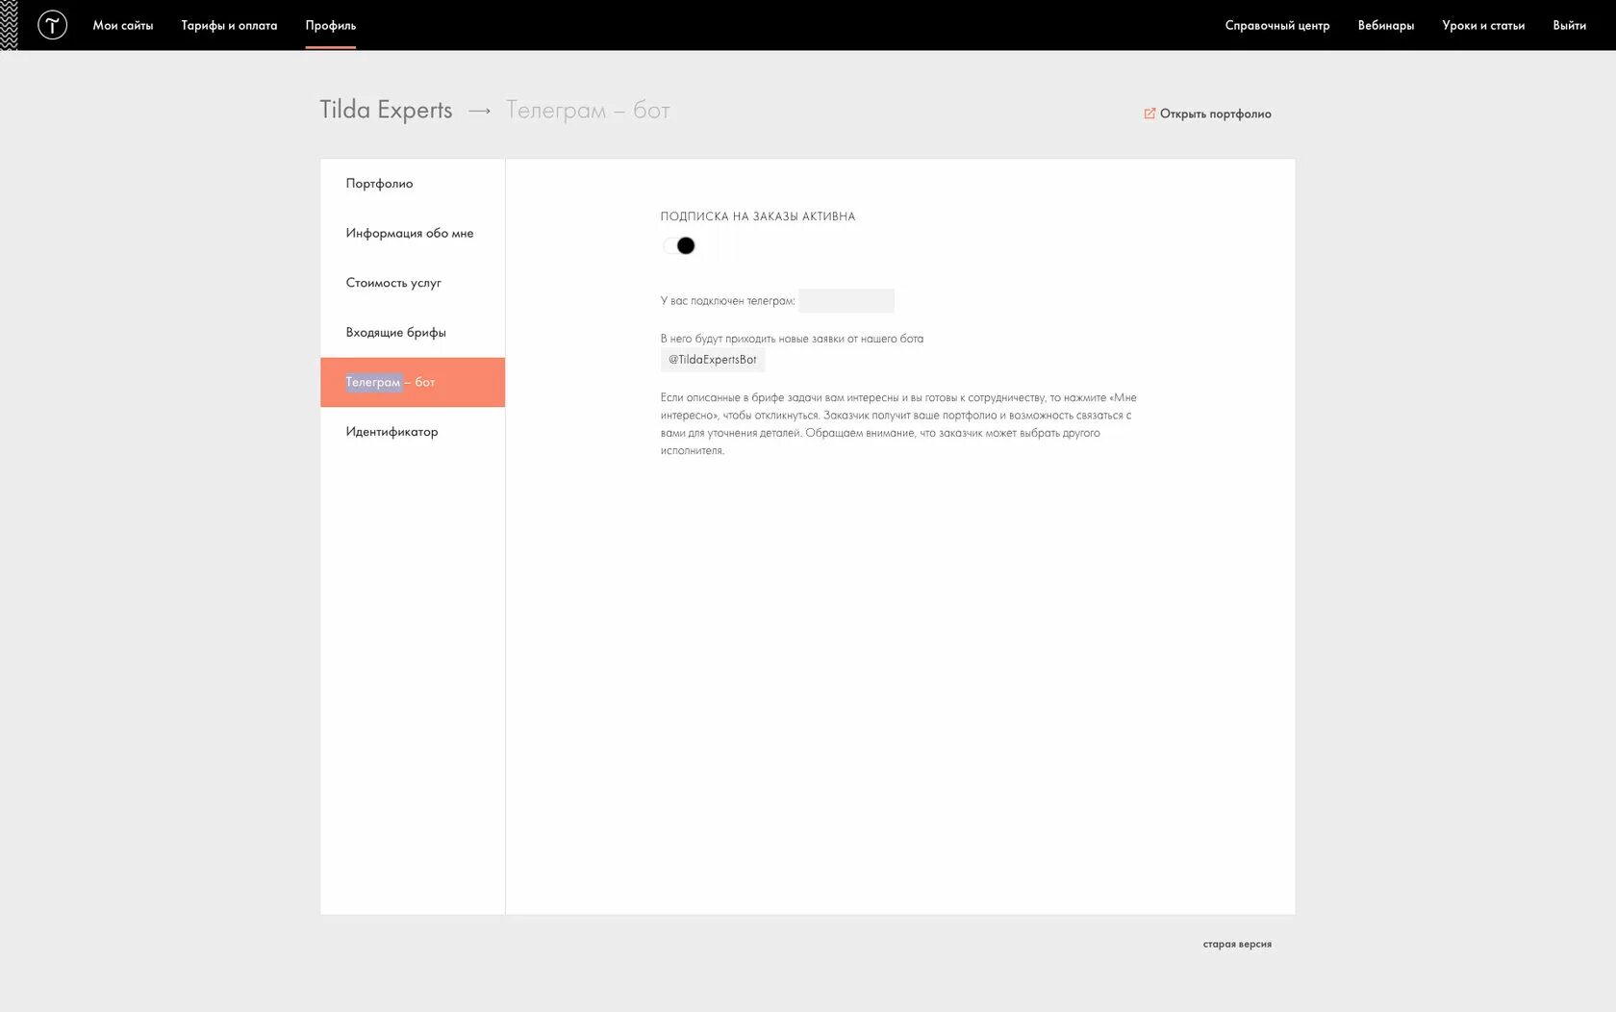1616x1012 pixels.
Task: Open Справочный центр
Action: [1277, 25]
